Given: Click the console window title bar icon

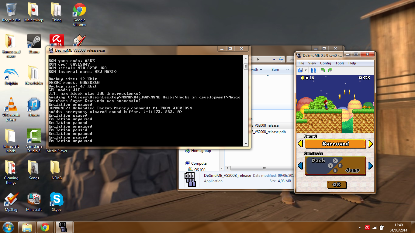Looking at the screenshot, I should [x=50, y=50].
